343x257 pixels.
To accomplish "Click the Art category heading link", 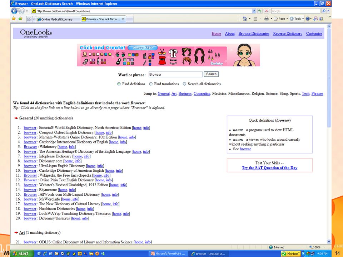I will point(22,232).
